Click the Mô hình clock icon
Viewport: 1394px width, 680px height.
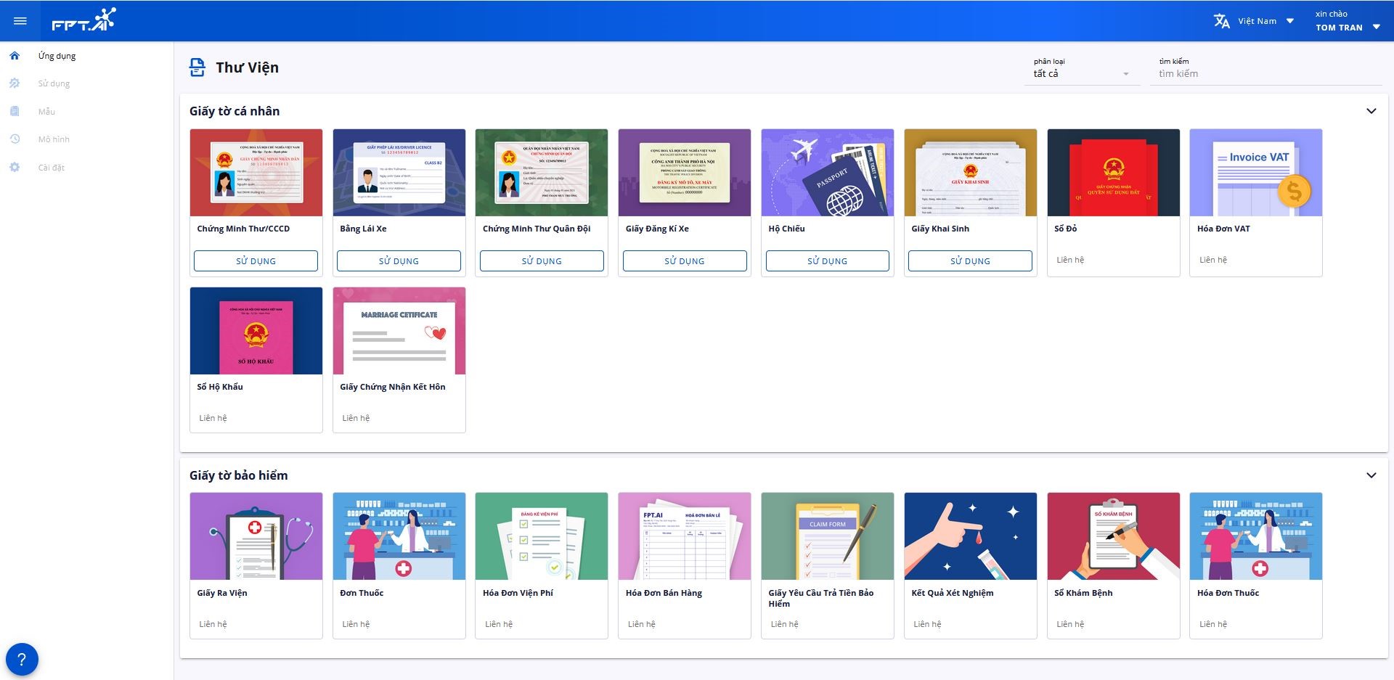click(15, 139)
